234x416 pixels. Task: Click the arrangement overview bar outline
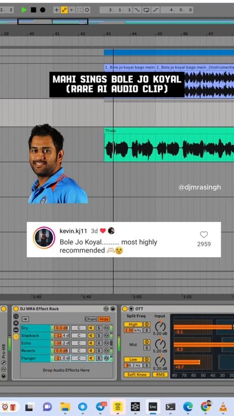(x=53, y=21)
